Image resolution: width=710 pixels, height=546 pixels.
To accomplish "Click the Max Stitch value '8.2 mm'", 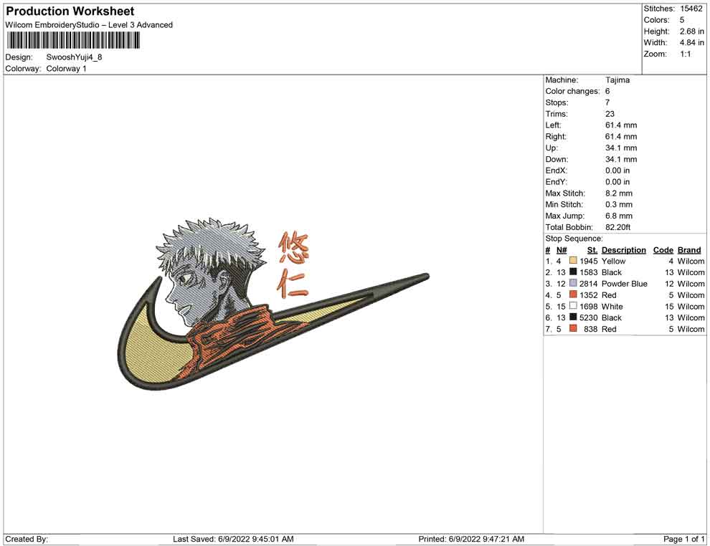I will (618, 193).
